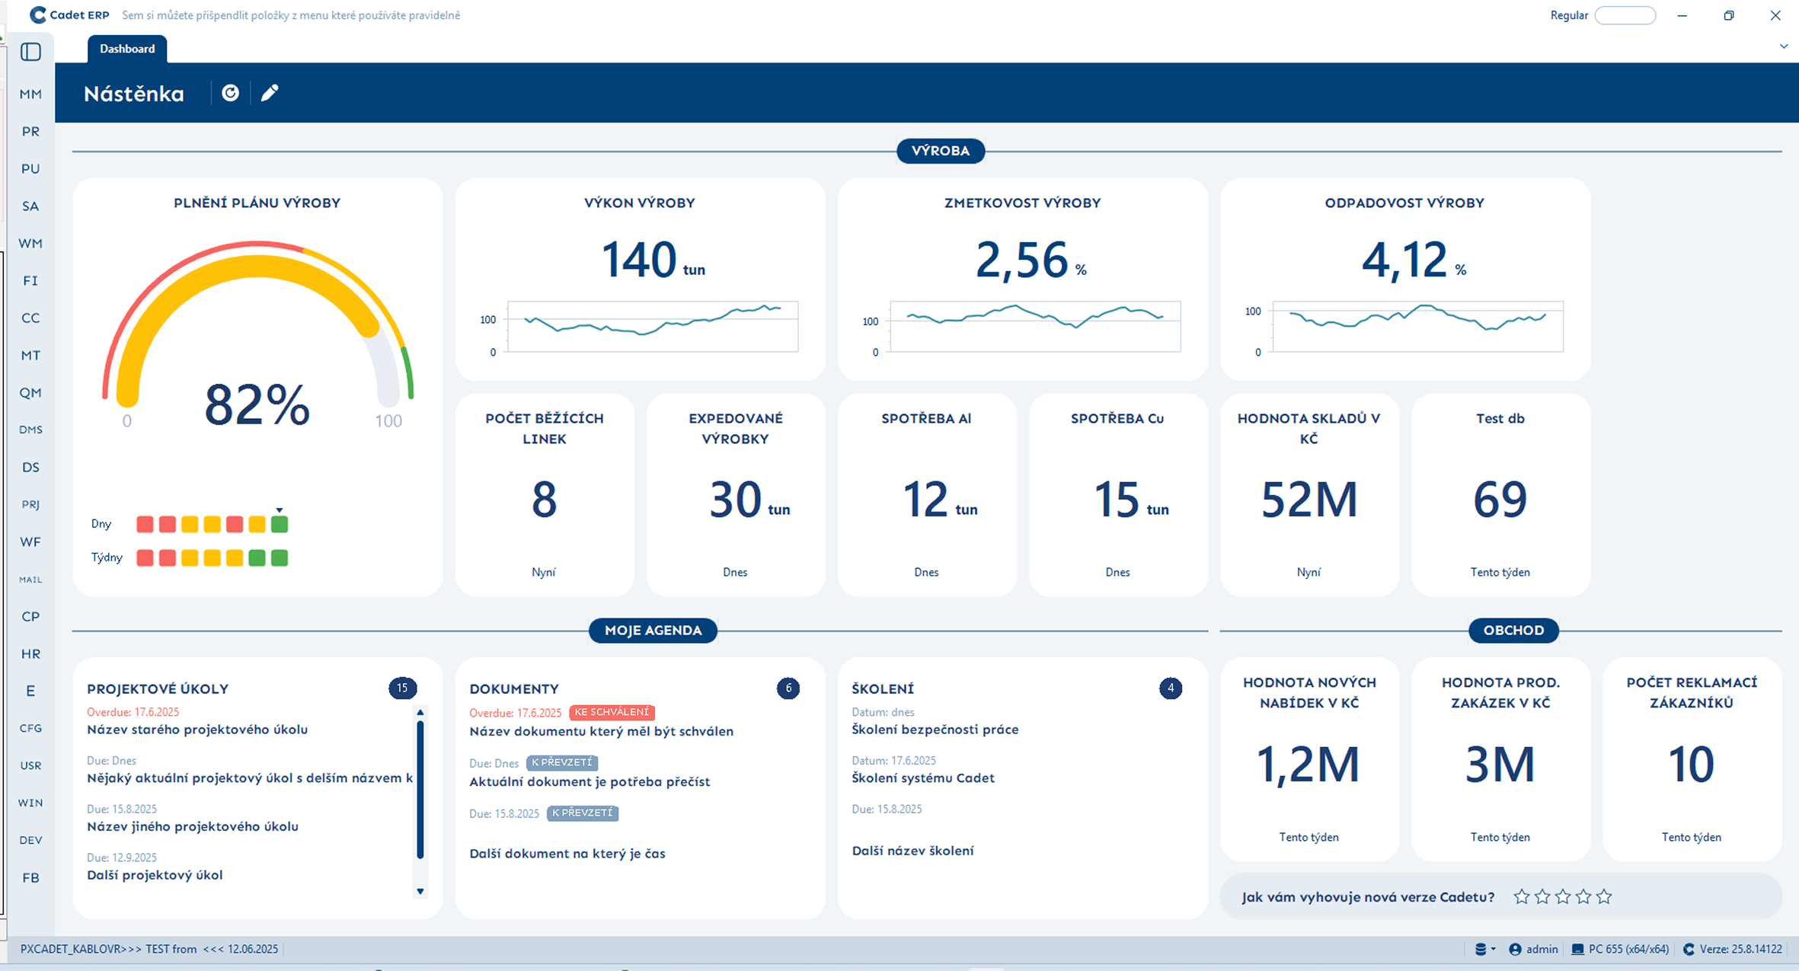Open task Název starého projektového úkolu
Image resolution: width=1799 pixels, height=971 pixels.
197,730
